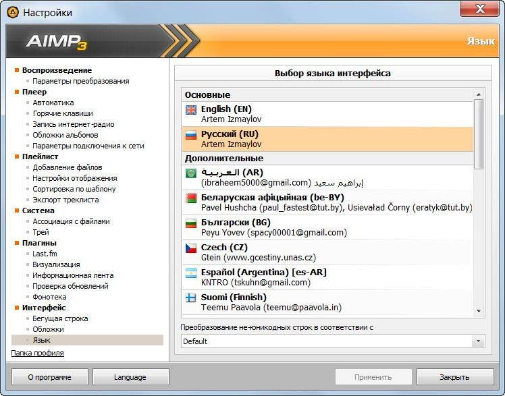Select the Язык item in sidebar
Image resolution: width=505 pixels, height=396 pixels.
[x=87, y=340]
